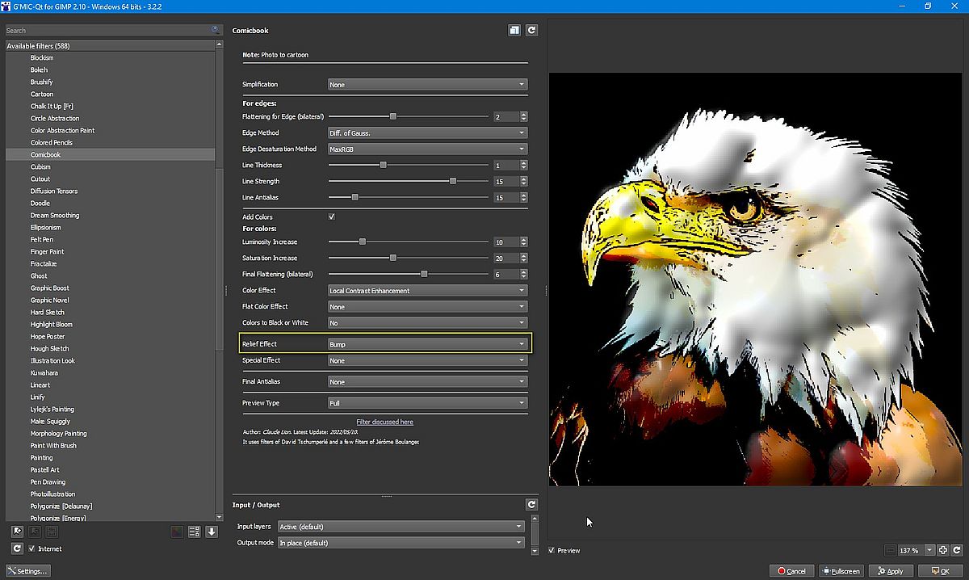This screenshot has width=969, height=580.
Task: Click the add fave icon below filter list
Action: point(16,532)
